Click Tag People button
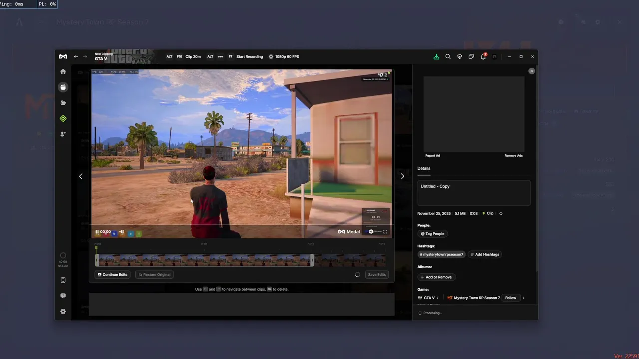The height and width of the screenshot is (359, 639). click(x=432, y=234)
